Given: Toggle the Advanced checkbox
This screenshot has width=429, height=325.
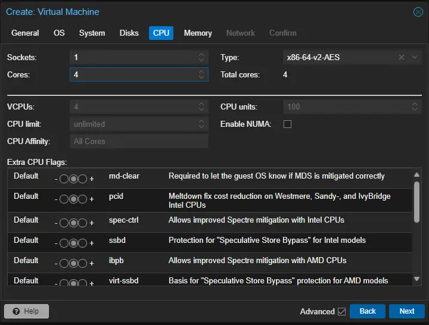Looking at the screenshot, I should tap(341, 311).
